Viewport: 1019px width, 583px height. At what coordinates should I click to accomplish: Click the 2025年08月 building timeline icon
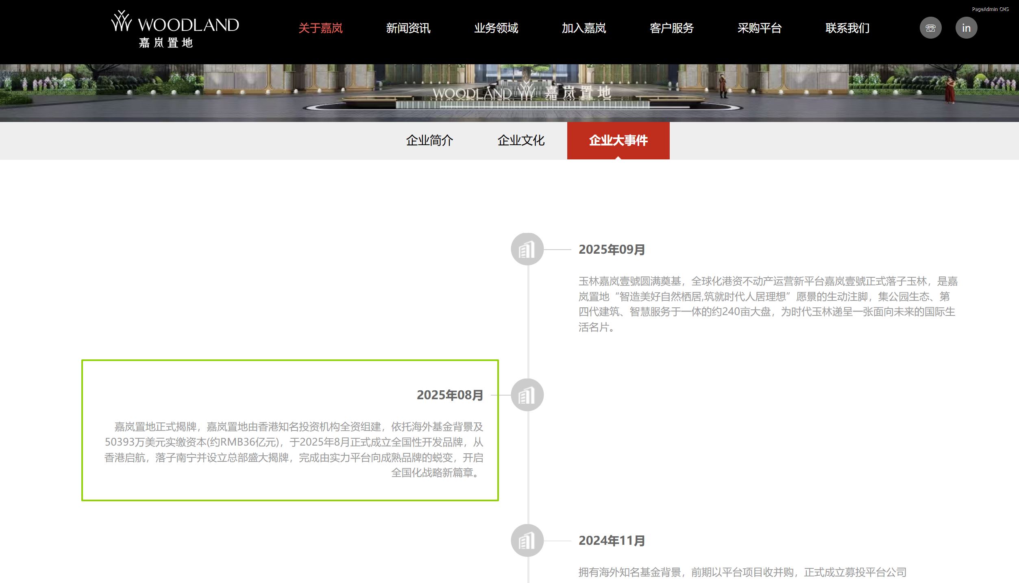click(527, 395)
